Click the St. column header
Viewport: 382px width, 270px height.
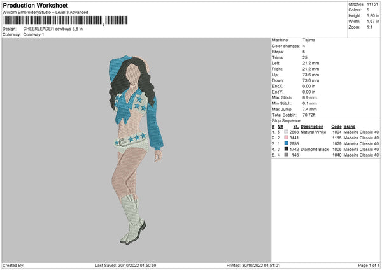295,126
